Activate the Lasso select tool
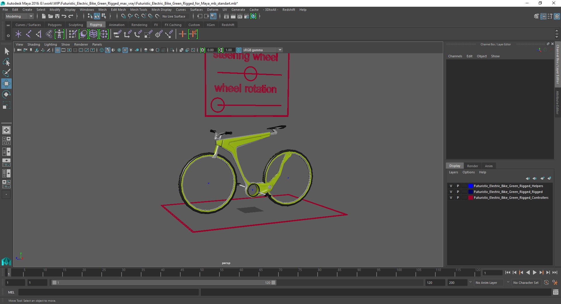 [x=6, y=62]
